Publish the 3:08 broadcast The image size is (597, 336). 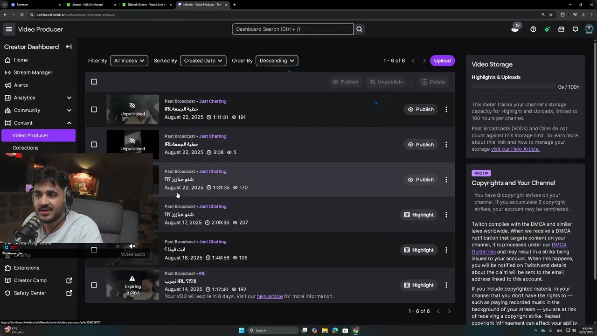(421, 144)
